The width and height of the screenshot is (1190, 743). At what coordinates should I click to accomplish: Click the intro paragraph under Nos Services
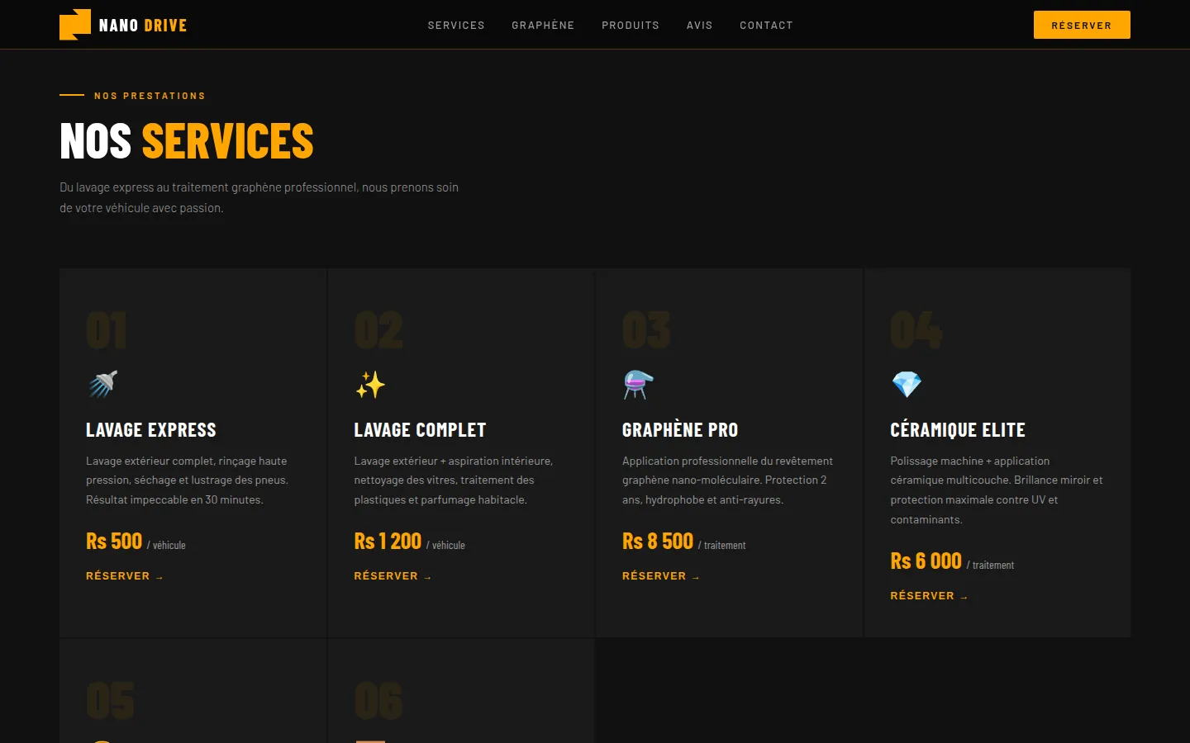tap(259, 198)
